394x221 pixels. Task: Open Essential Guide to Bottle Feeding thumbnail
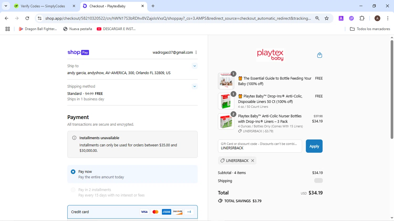pyautogui.click(x=226, y=81)
